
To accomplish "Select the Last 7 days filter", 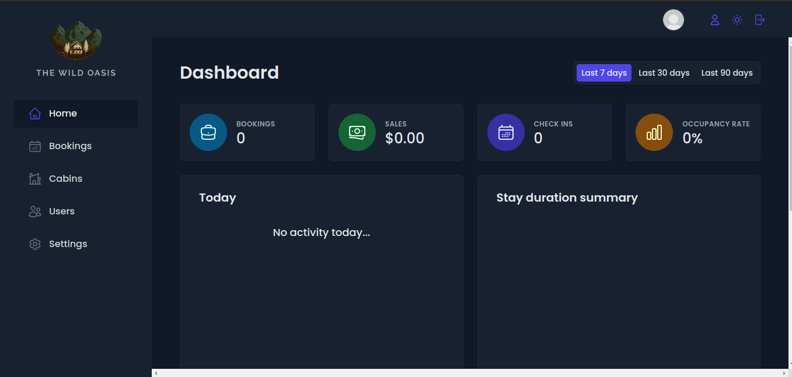I will tap(603, 73).
